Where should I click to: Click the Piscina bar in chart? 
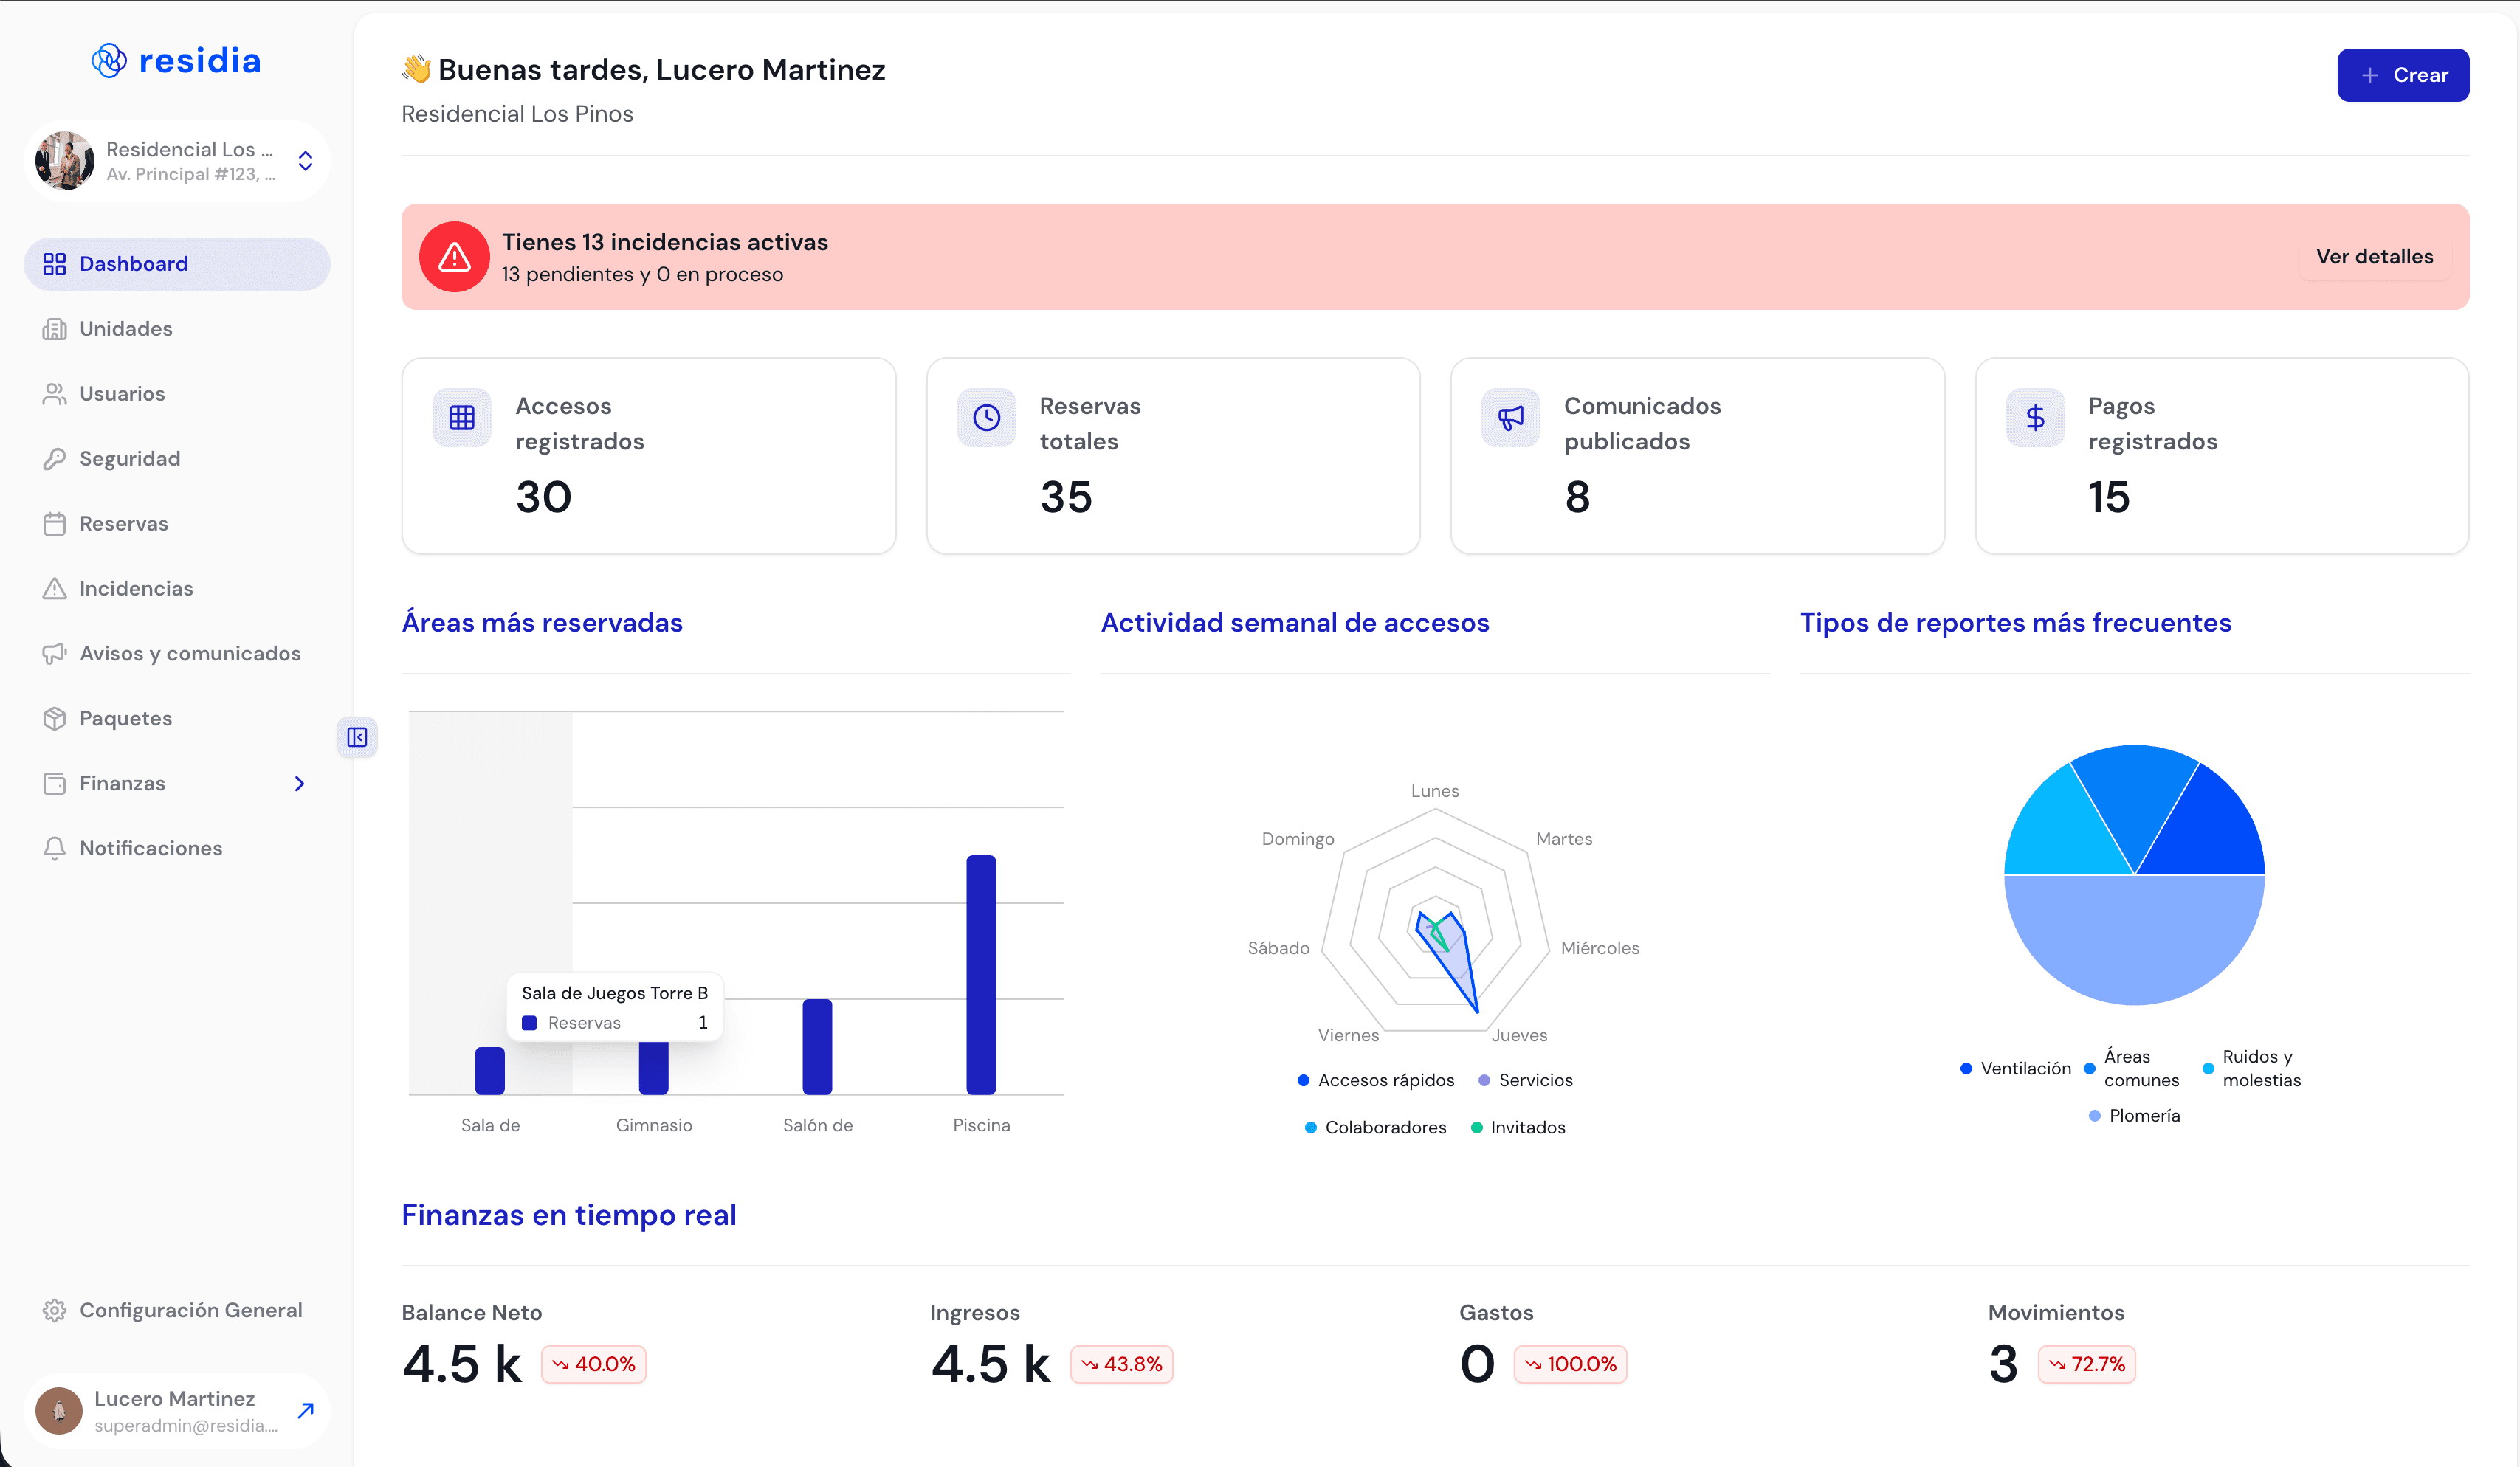981,974
